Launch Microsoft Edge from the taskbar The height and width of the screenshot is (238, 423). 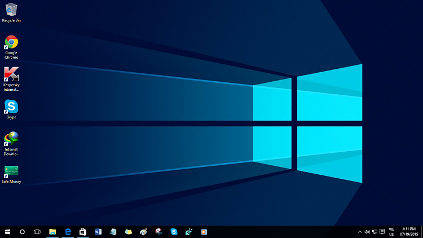68,232
